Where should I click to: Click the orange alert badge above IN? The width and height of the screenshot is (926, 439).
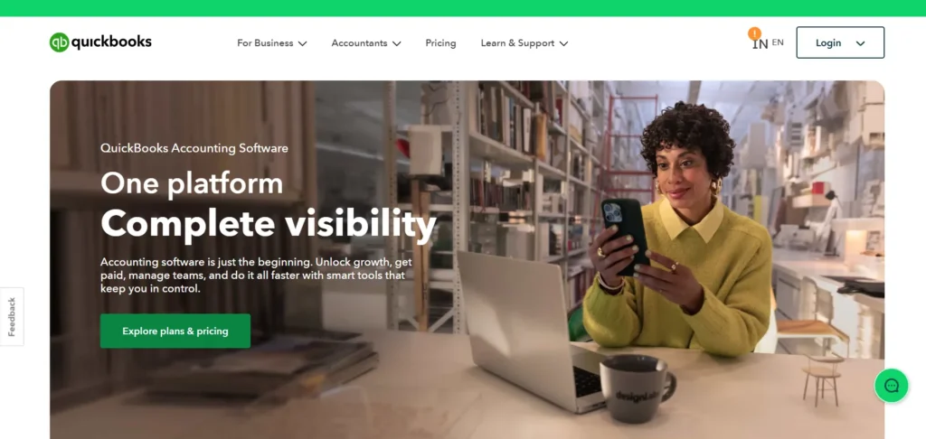[754, 33]
